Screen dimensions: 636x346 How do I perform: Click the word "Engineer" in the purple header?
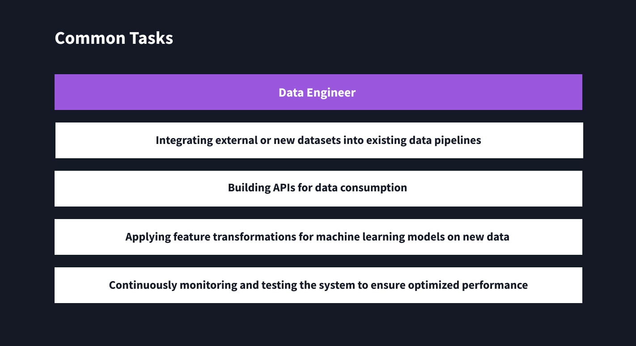pos(331,93)
